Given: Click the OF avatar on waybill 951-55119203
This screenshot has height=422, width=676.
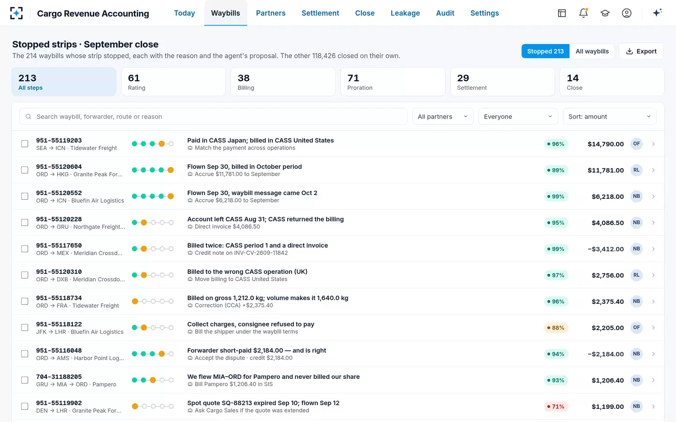Looking at the screenshot, I should click(x=637, y=144).
